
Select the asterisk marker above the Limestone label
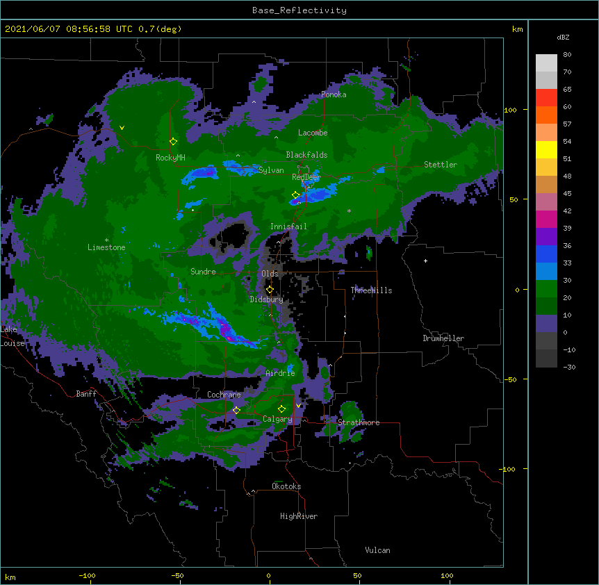[x=106, y=240]
